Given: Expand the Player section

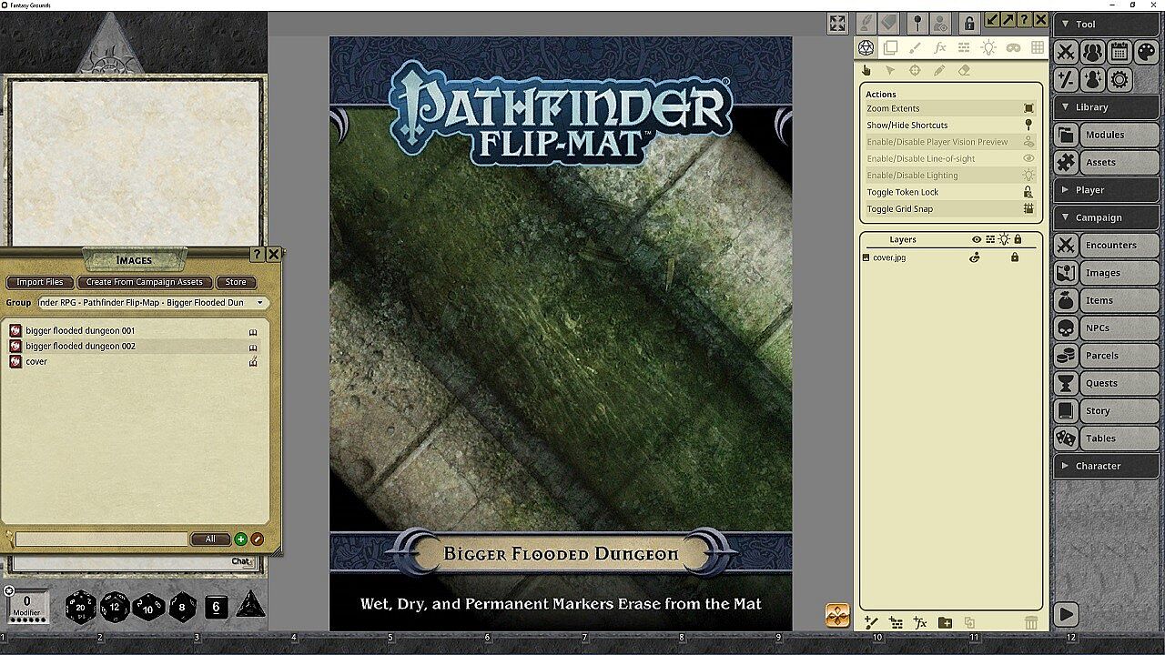Looking at the screenshot, I should pyautogui.click(x=1106, y=190).
